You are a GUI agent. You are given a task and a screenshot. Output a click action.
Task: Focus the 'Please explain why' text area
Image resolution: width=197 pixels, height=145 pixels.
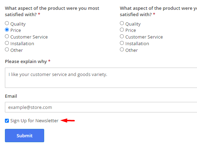click(101, 78)
